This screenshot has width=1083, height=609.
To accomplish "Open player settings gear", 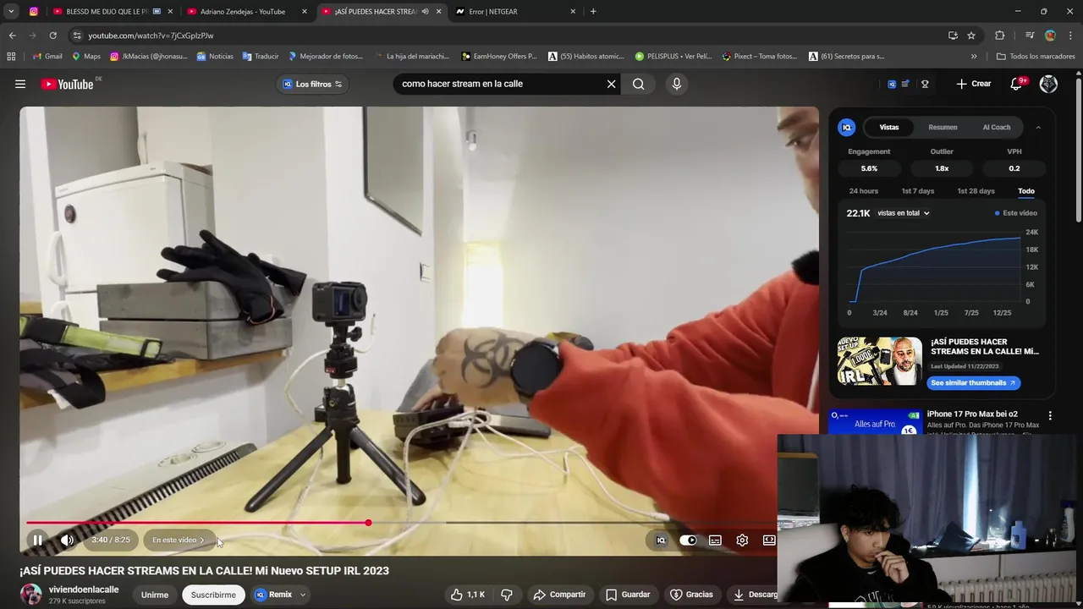I will click(x=742, y=540).
